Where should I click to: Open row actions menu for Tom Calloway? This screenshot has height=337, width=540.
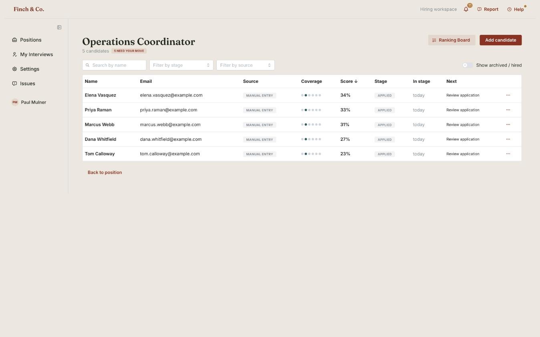pyautogui.click(x=508, y=154)
